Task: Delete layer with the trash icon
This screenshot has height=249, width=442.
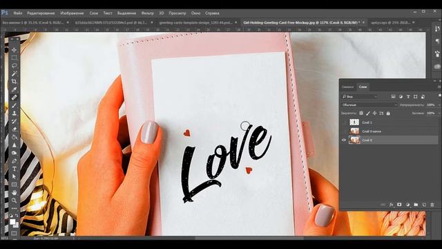Action: pos(432,205)
